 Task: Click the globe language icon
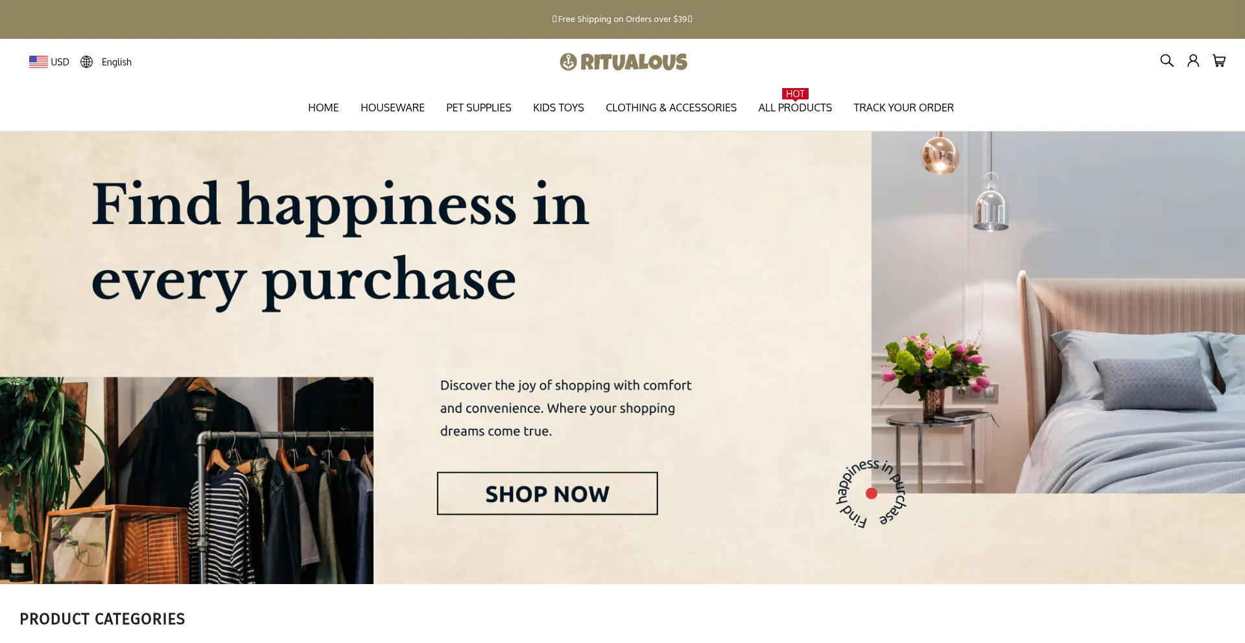coord(86,62)
